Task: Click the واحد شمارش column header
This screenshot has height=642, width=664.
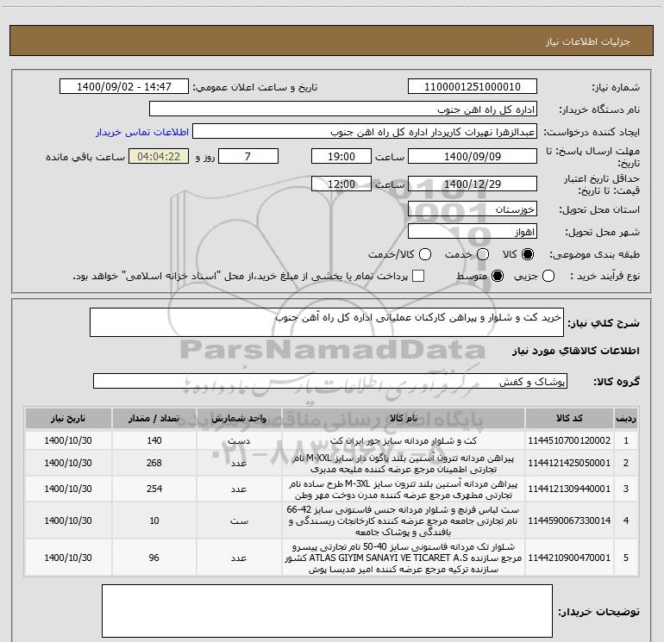Action: (x=239, y=418)
